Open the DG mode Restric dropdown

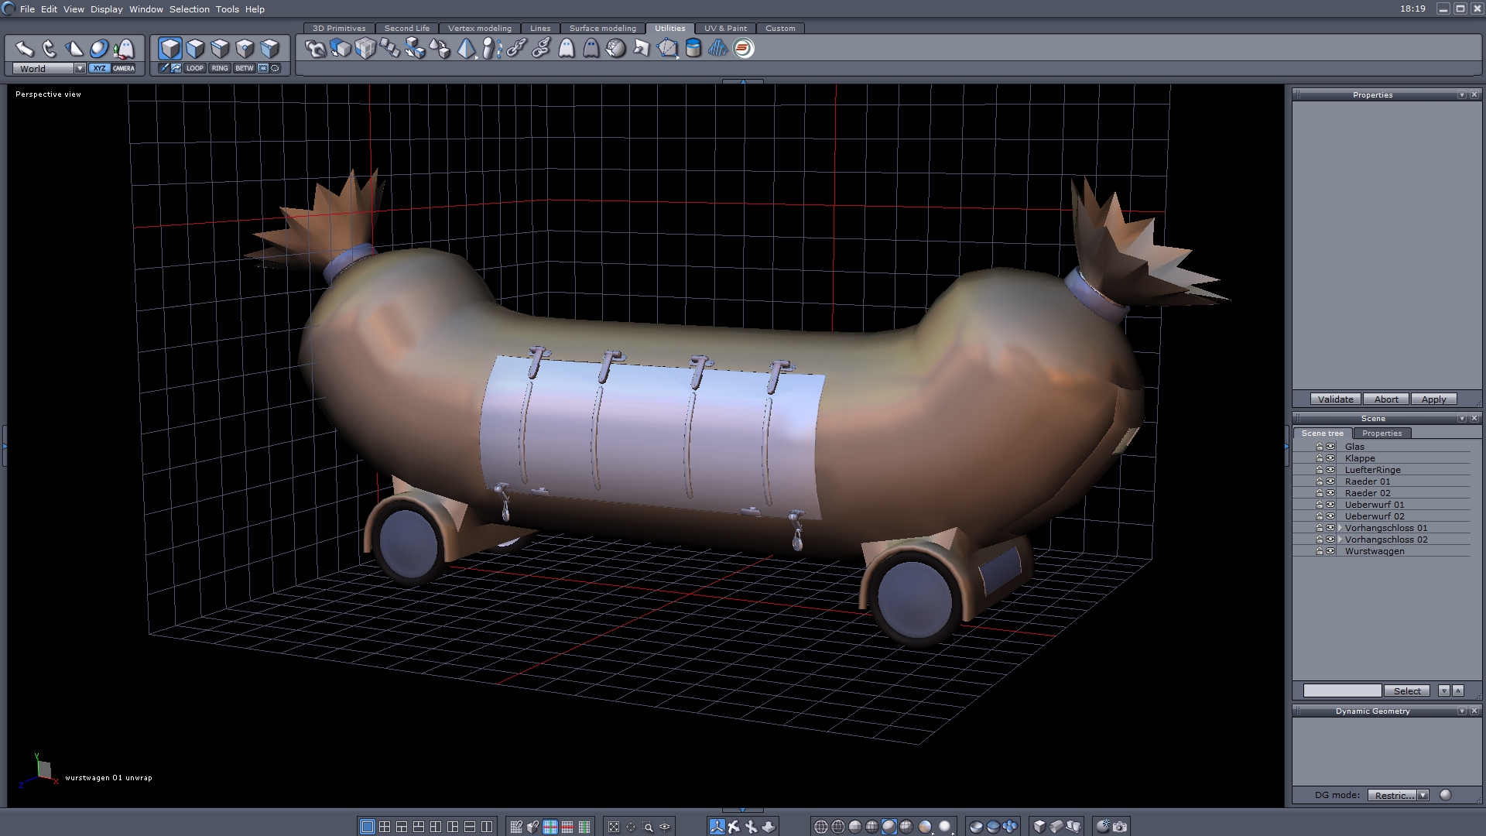tap(1423, 795)
